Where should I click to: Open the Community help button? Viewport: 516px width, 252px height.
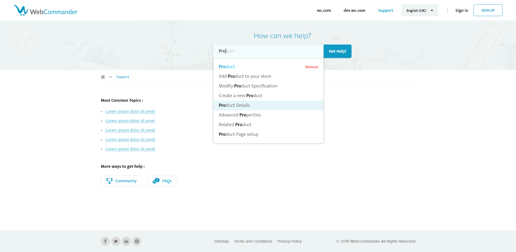click(121, 181)
